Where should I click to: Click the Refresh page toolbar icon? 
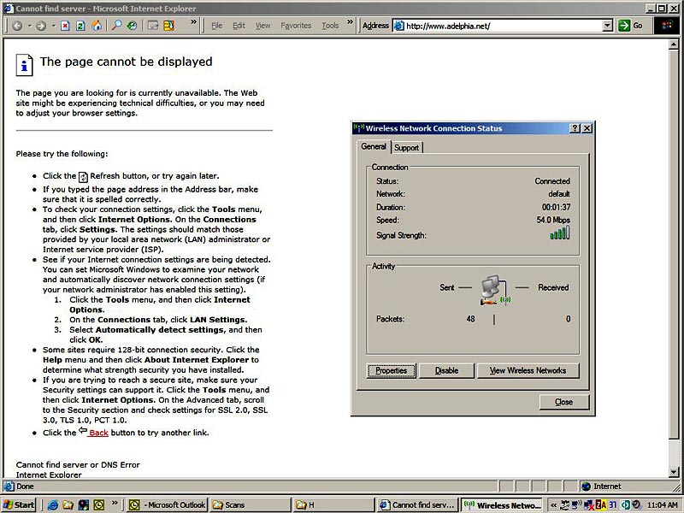pyautogui.click(x=80, y=26)
